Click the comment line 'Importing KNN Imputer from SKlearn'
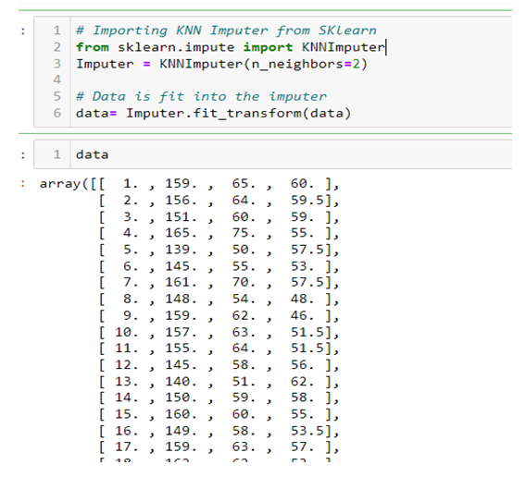The width and height of the screenshot is (526, 477). 227,31
